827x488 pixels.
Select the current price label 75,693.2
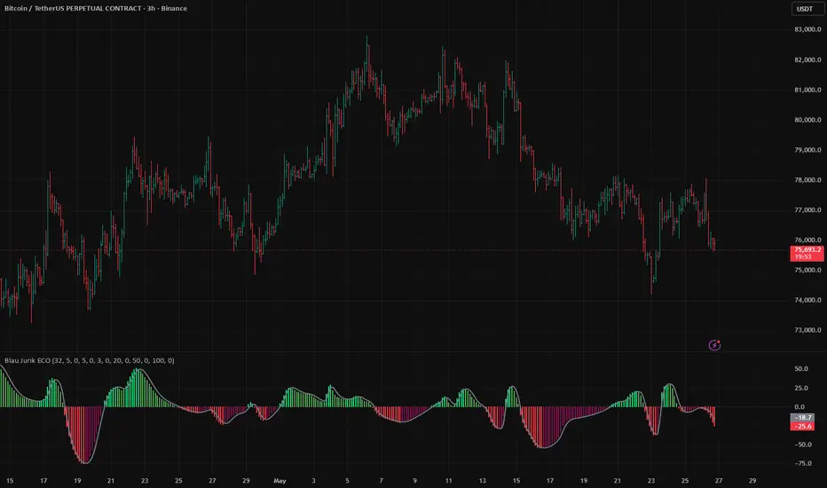pyautogui.click(x=807, y=253)
